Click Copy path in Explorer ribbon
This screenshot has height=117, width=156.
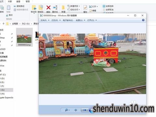point(19,6)
